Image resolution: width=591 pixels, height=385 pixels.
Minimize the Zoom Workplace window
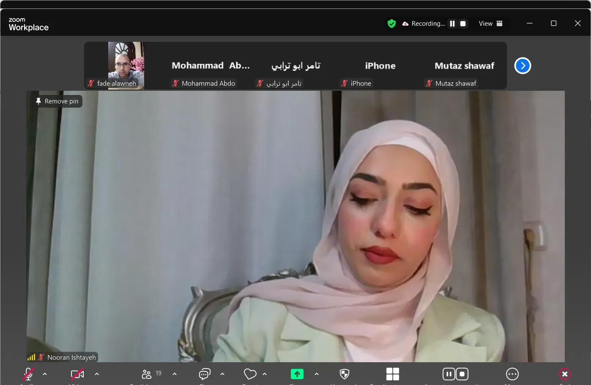click(x=530, y=23)
